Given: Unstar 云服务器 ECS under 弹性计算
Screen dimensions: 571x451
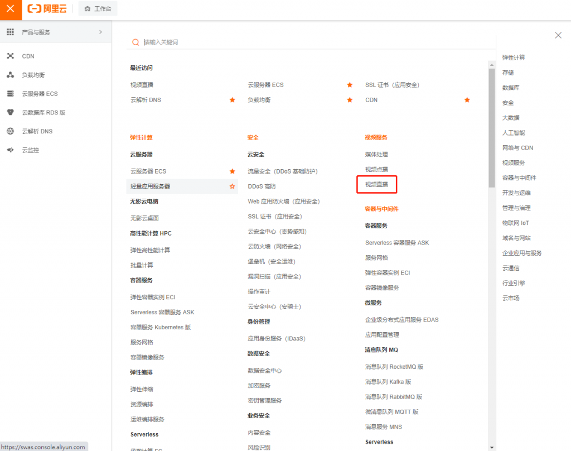Looking at the screenshot, I should click(233, 171).
